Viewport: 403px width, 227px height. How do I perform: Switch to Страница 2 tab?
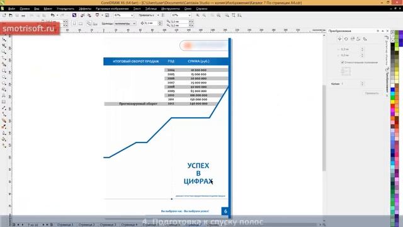pyautogui.click(x=86, y=224)
